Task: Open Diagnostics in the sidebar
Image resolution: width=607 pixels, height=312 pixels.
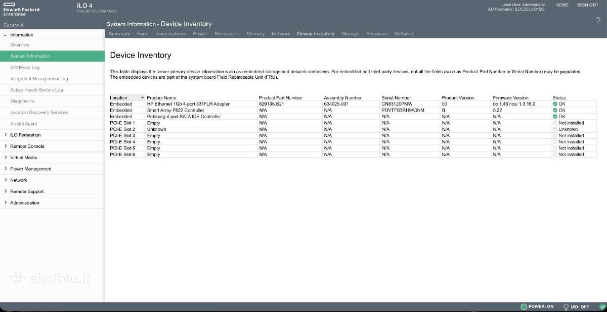Action: [22, 101]
